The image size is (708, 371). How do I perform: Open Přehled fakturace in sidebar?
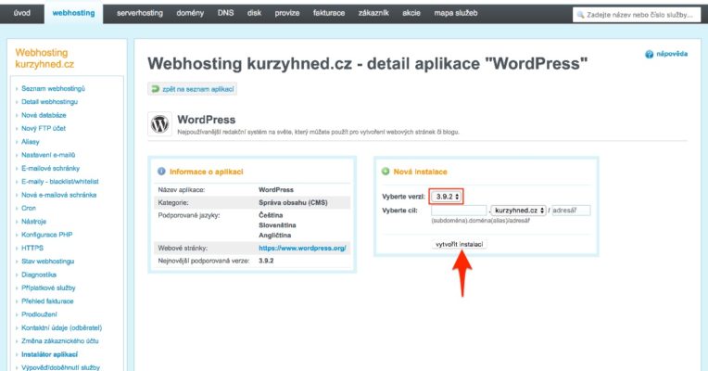[x=47, y=301]
